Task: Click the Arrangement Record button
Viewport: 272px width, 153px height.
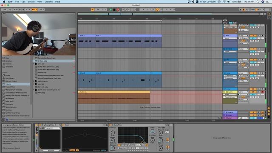Action: [118, 10]
